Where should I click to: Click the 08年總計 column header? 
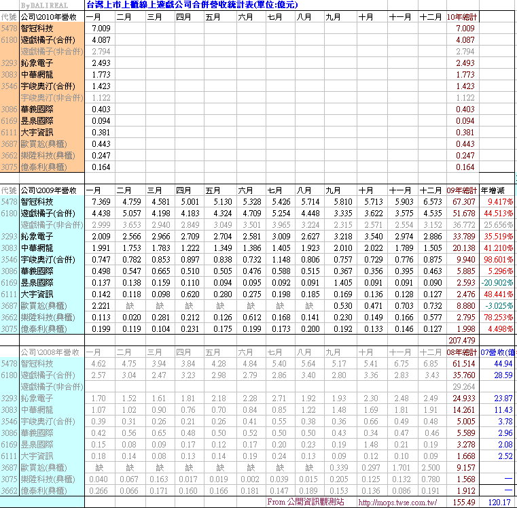(x=462, y=352)
